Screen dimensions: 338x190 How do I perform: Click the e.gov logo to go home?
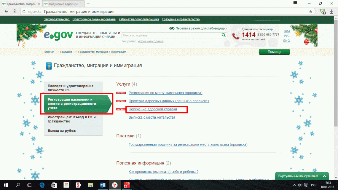click(58, 35)
